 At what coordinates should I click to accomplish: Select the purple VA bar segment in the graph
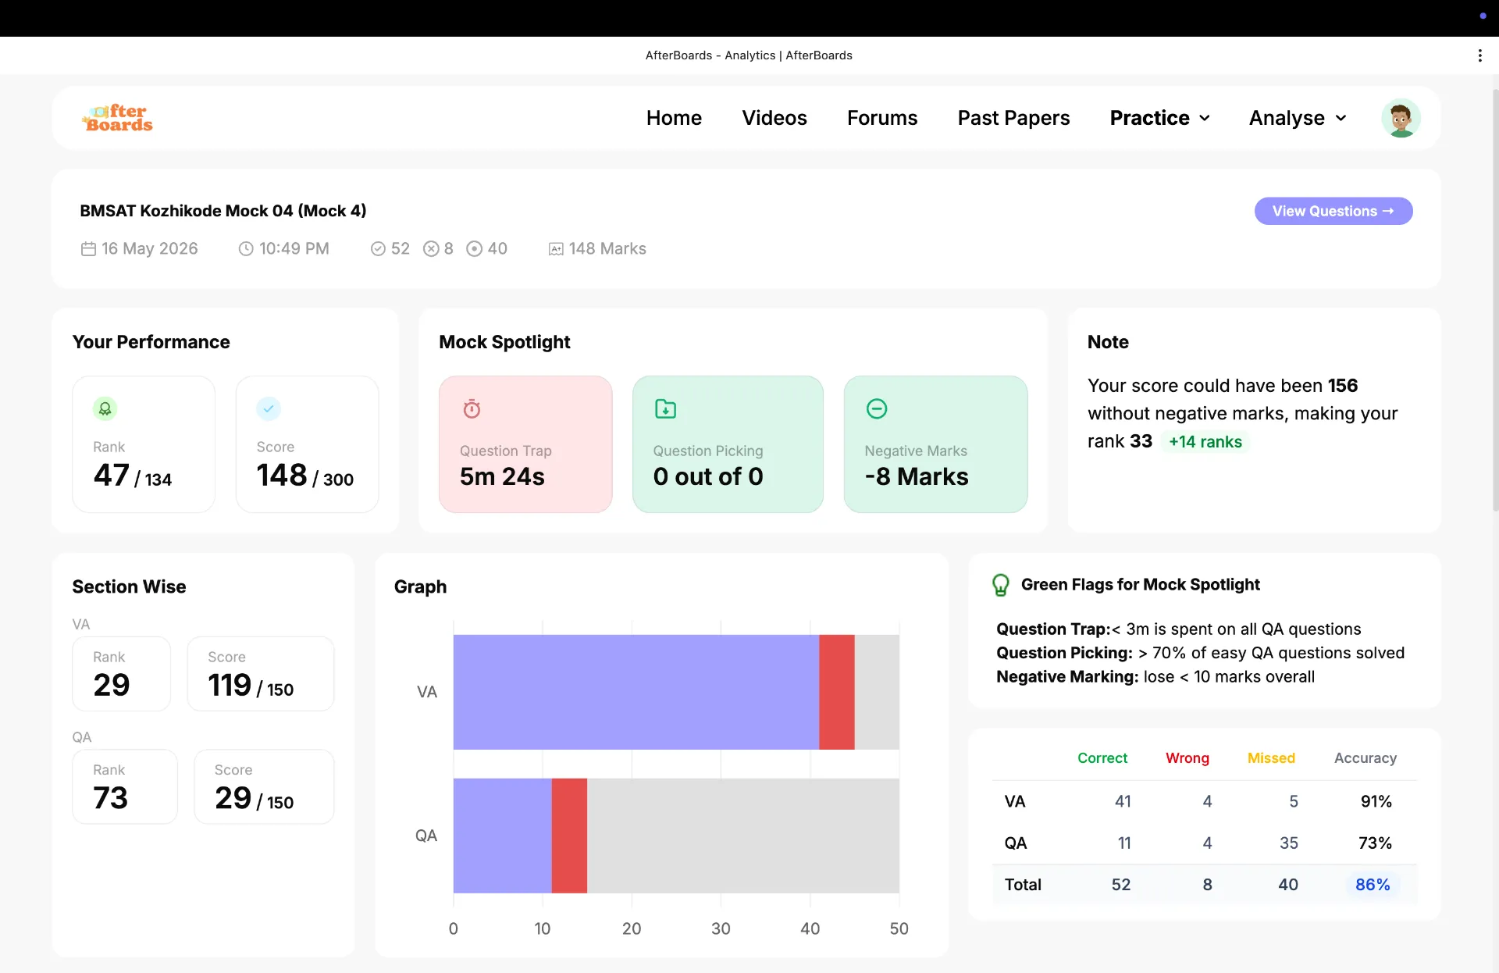[636, 692]
